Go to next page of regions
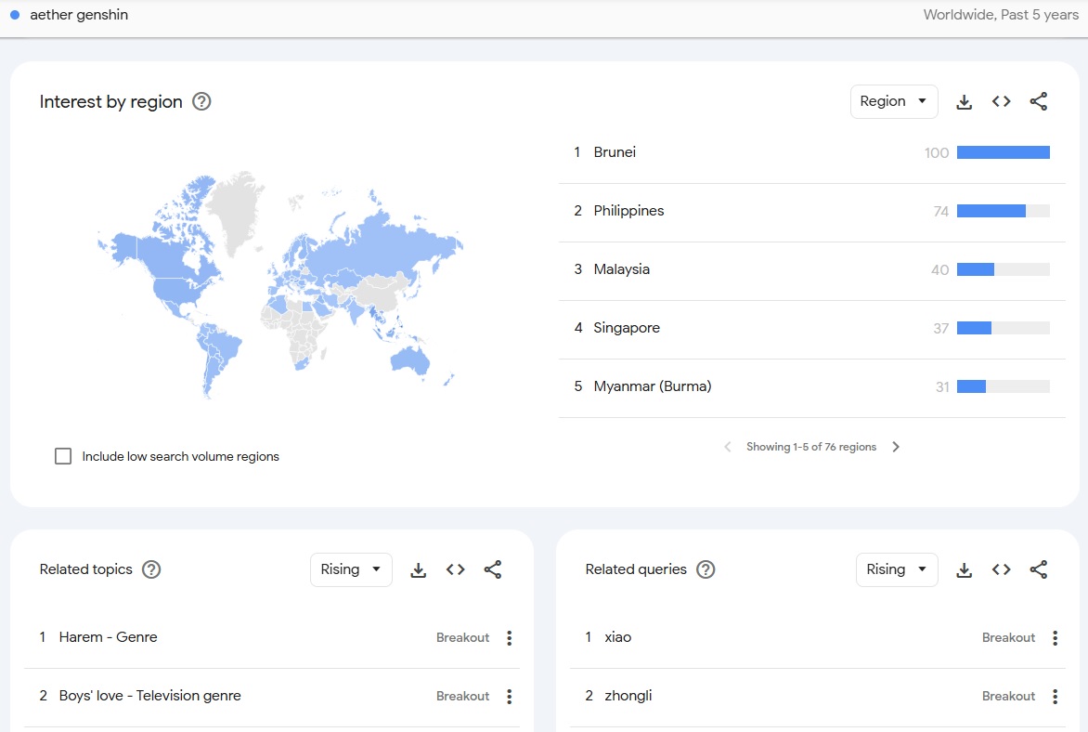 click(896, 447)
